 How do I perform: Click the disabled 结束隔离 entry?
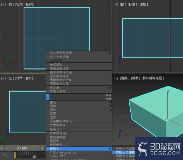point(79,60)
